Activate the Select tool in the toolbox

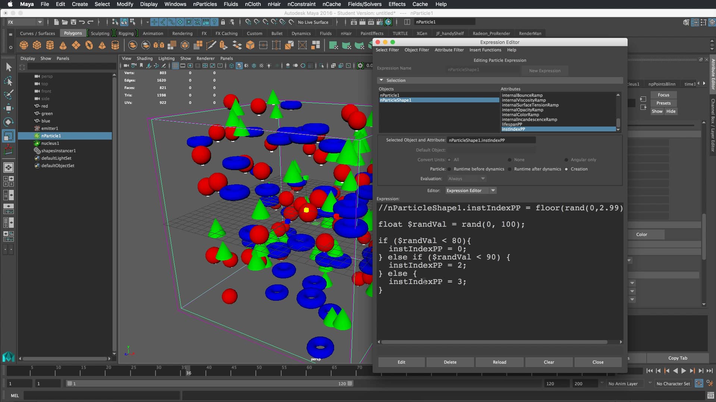9,67
